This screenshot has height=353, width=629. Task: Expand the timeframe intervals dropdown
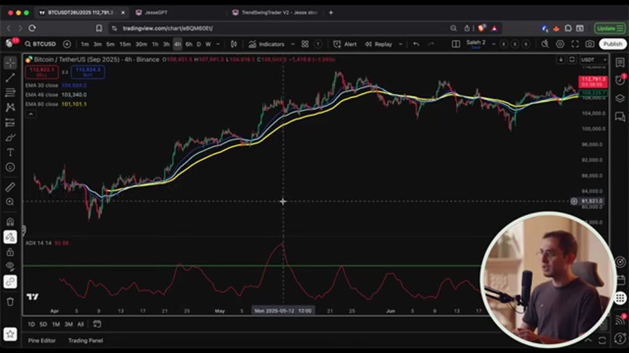pos(218,44)
